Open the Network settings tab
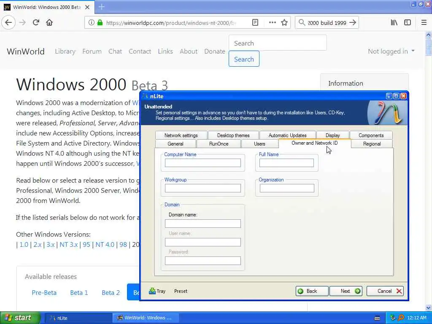Screen dimensions: 432x324 pyautogui.click(x=181, y=135)
